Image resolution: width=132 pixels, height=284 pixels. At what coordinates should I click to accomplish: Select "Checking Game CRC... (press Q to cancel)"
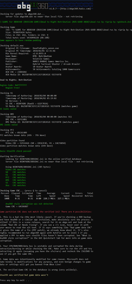pyautogui.click(x=23, y=191)
